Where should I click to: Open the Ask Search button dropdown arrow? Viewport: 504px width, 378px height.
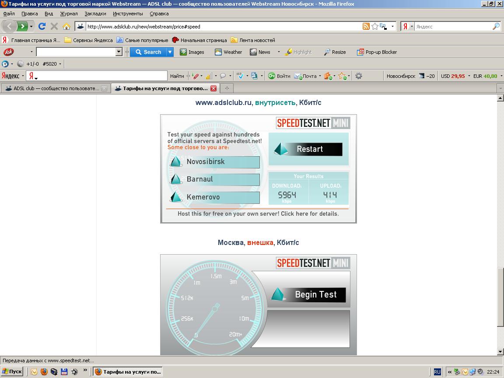point(170,52)
